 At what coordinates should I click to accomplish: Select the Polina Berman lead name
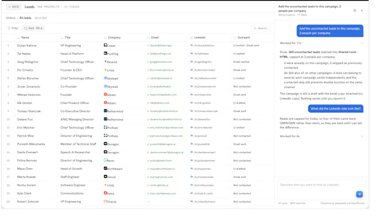[27, 161]
